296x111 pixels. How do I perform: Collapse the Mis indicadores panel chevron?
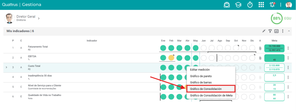pos(289,31)
